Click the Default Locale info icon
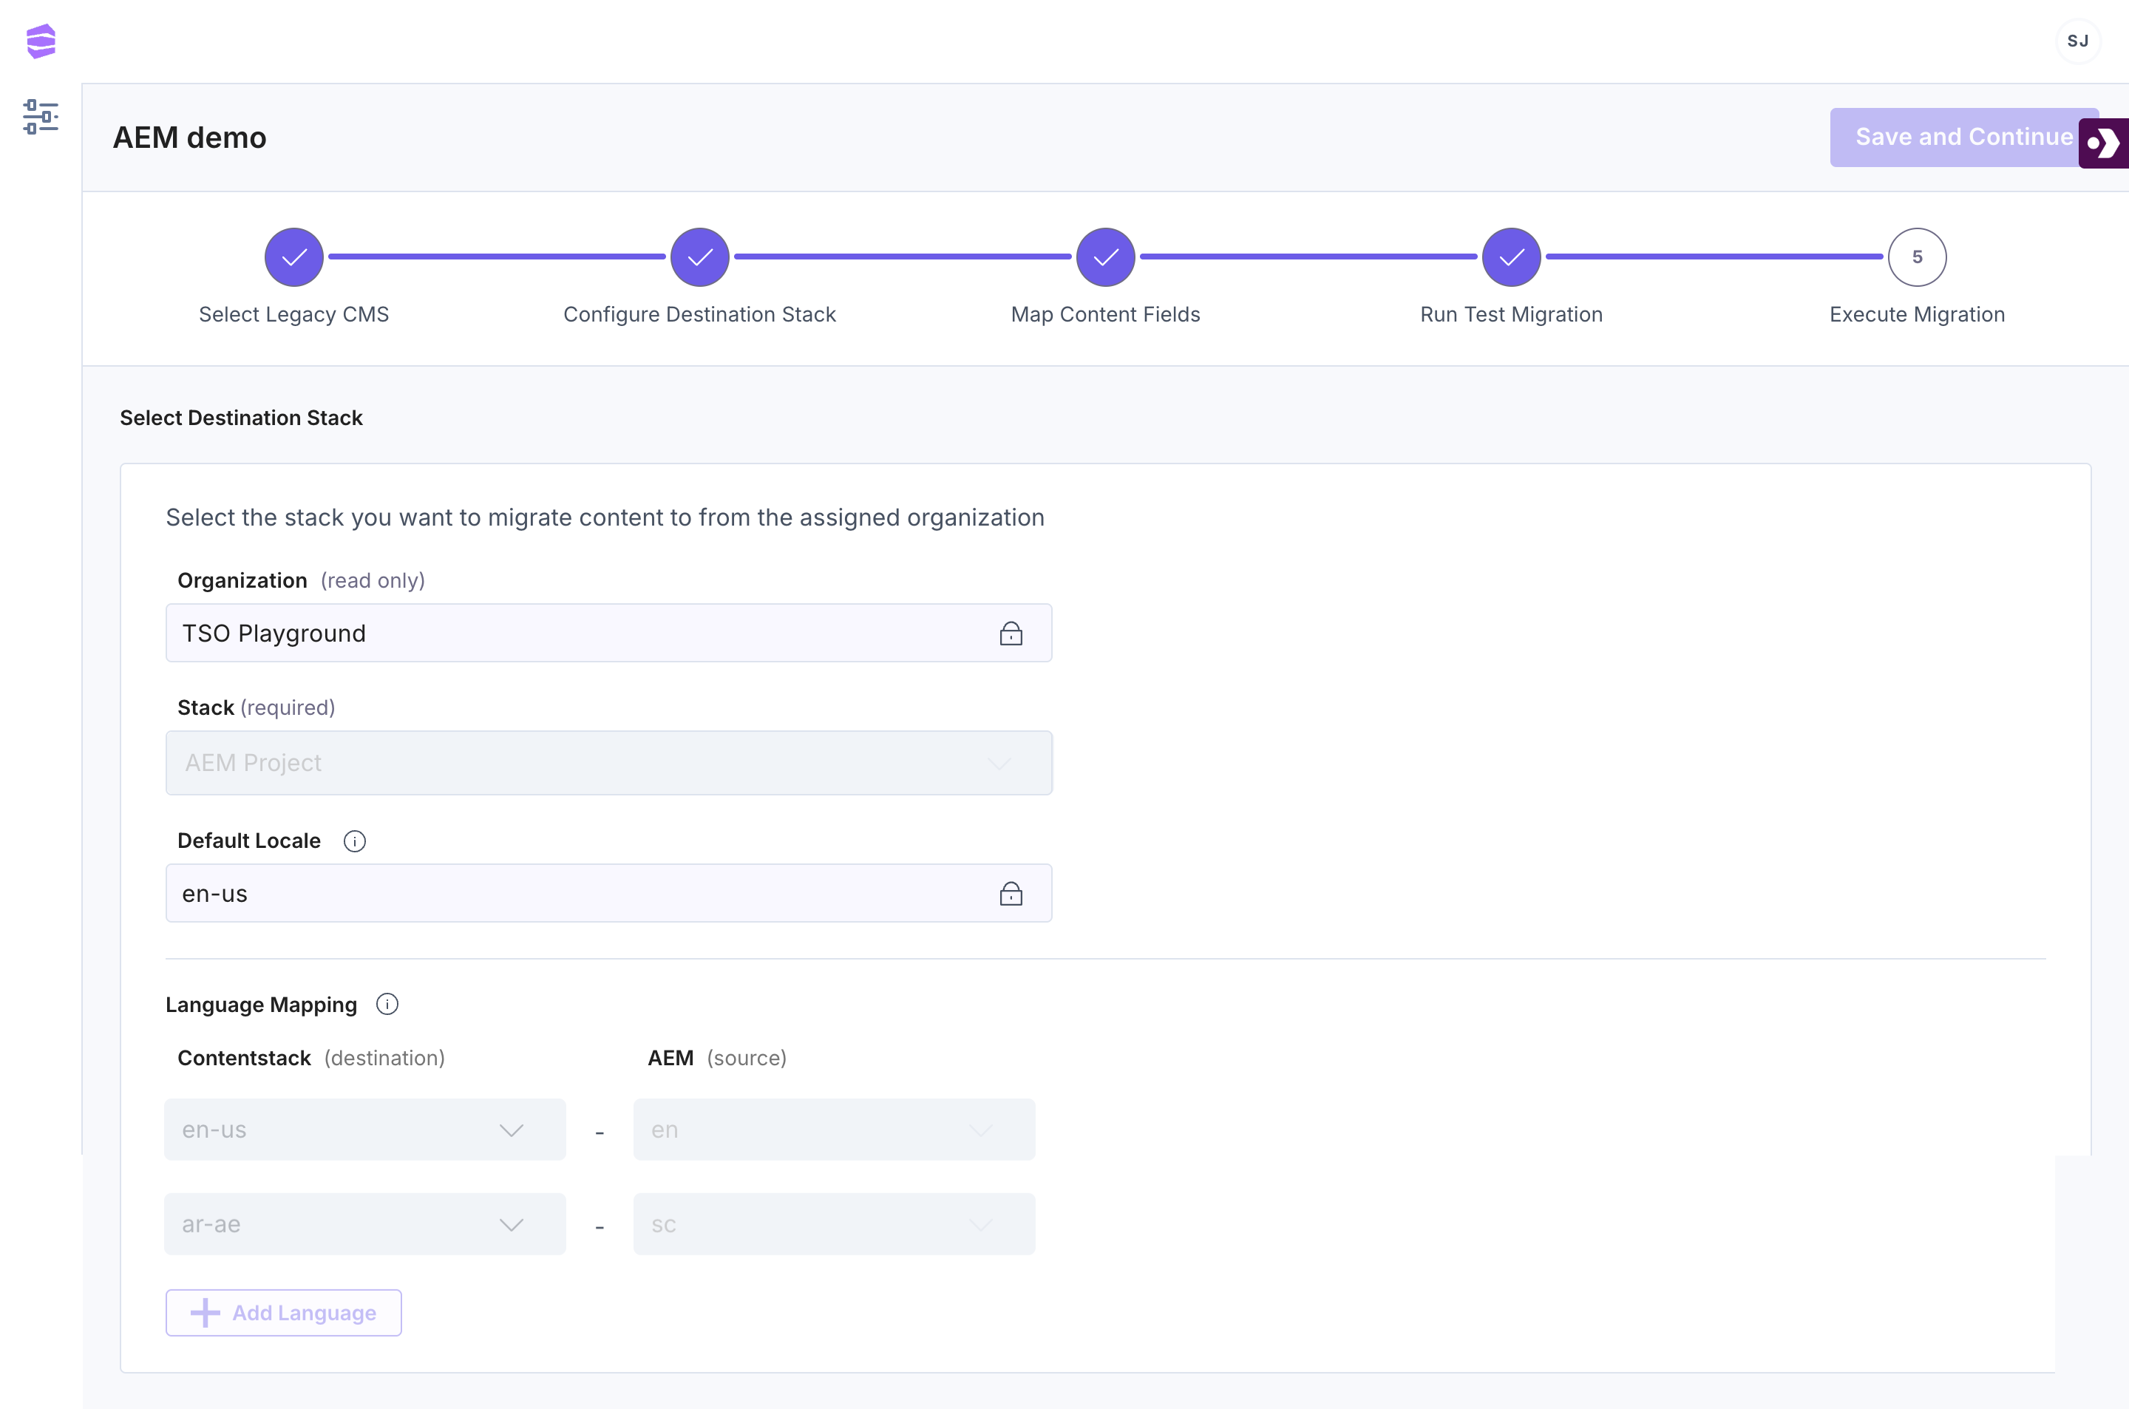The height and width of the screenshot is (1409, 2129). pos(355,841)
